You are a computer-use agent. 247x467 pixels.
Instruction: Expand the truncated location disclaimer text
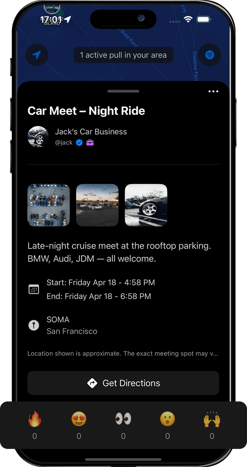123,354
